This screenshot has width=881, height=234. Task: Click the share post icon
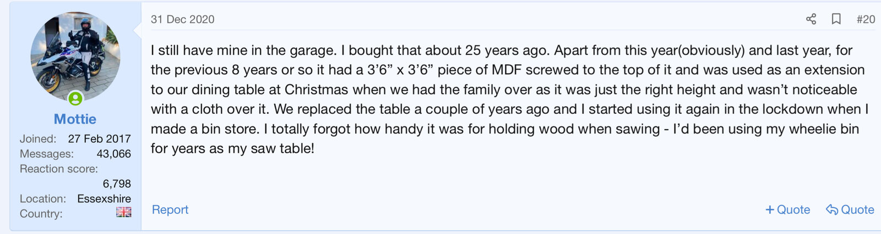(x=811, y=19)
